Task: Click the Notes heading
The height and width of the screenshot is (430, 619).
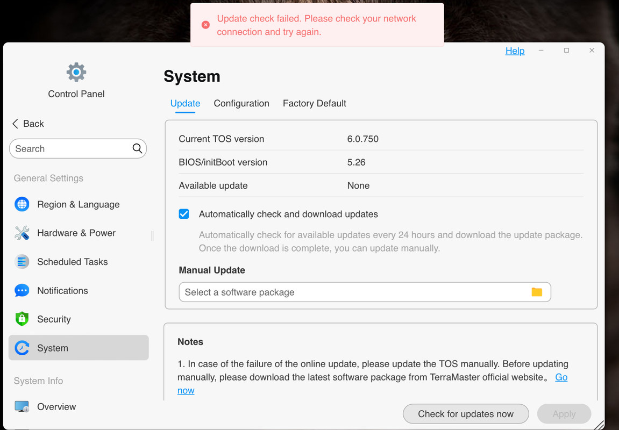Action: pos(190,342)
